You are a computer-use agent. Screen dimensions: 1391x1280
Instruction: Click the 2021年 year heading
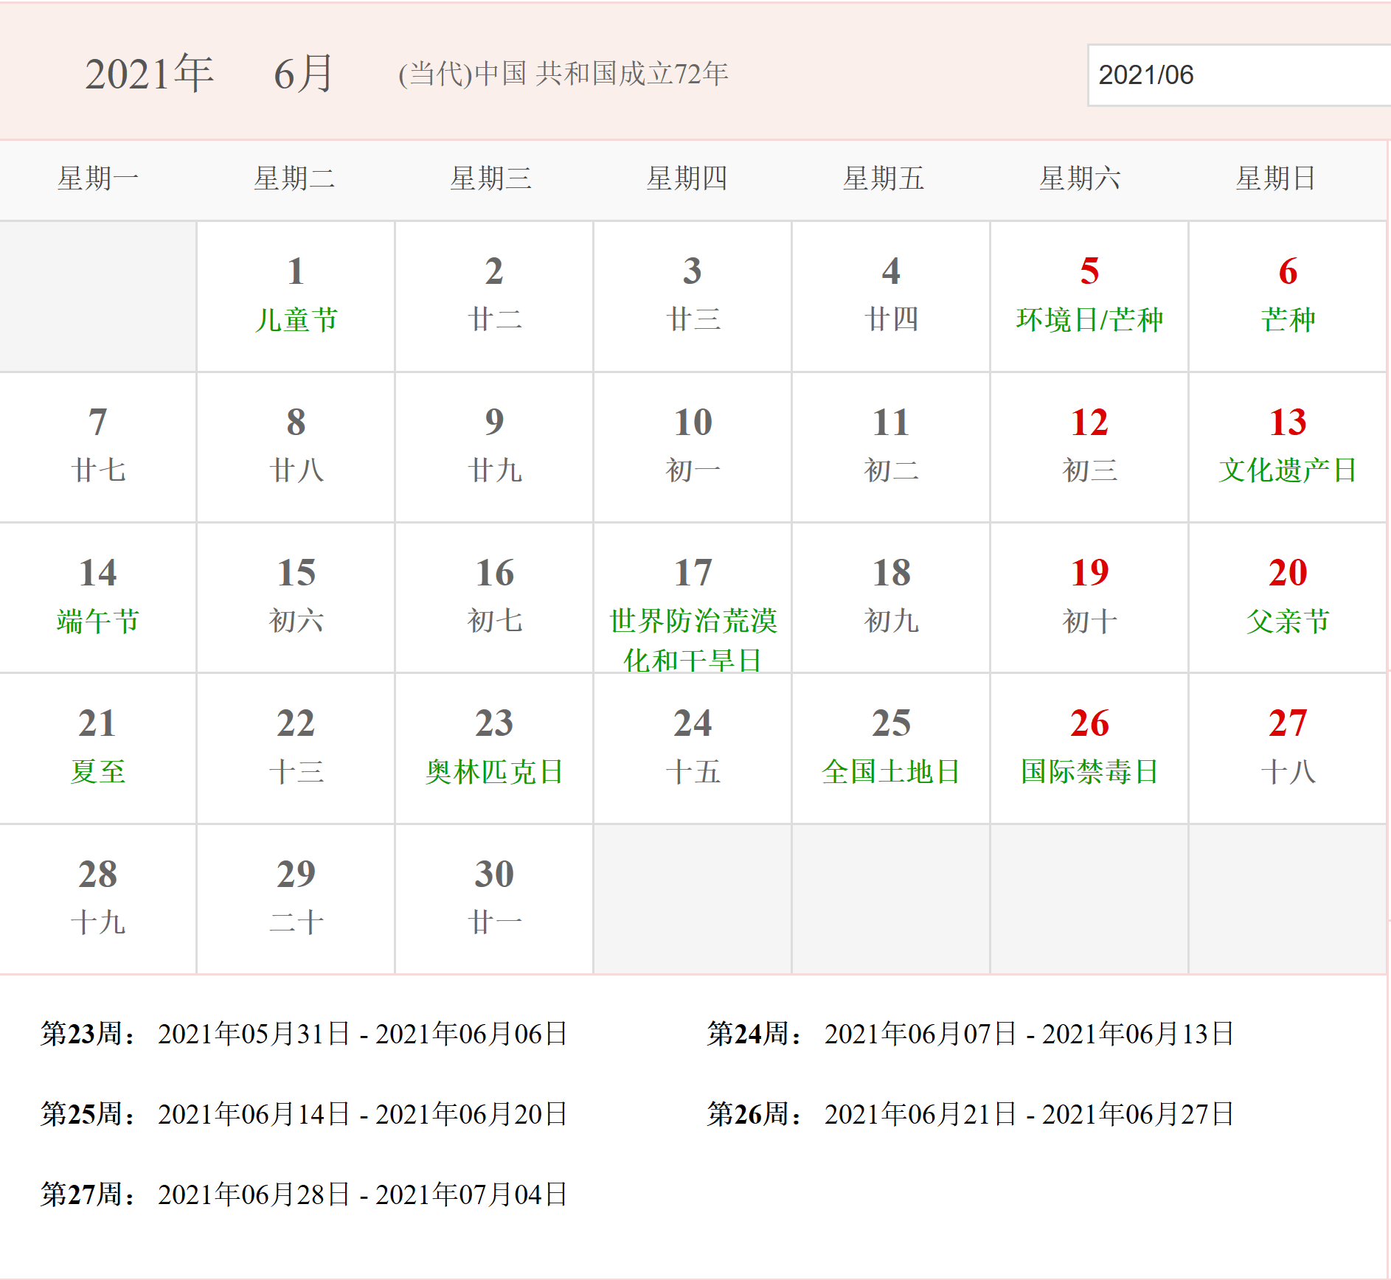click(150, 74)
